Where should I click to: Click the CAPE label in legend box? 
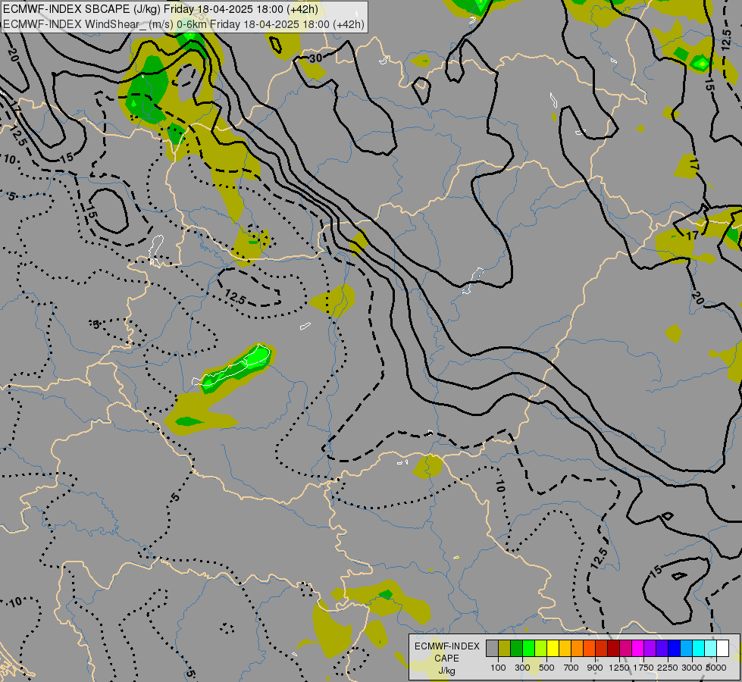click(446, 659)
